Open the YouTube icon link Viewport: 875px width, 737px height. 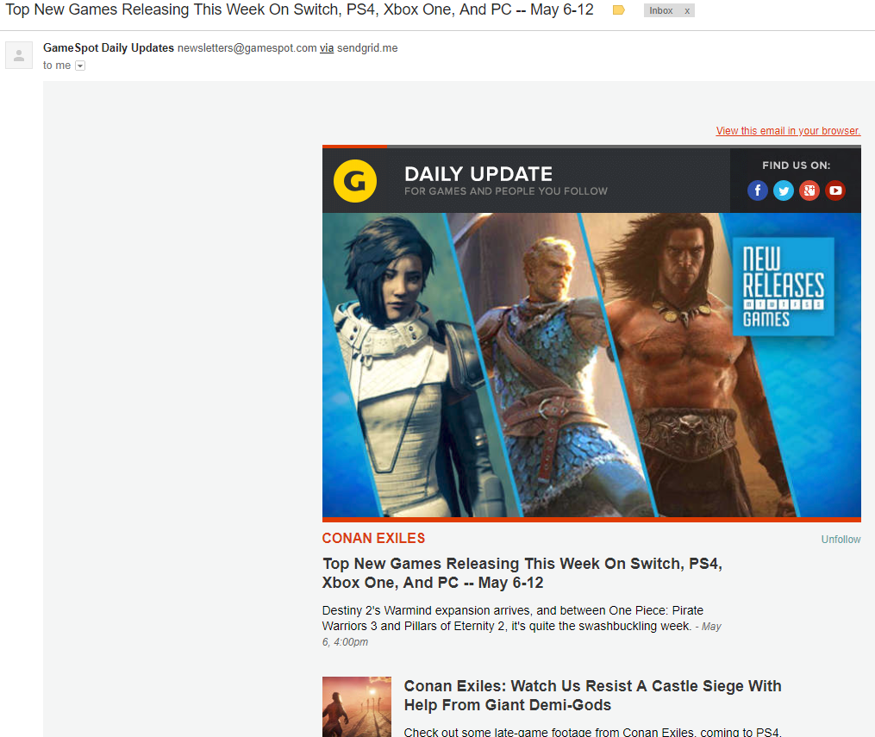click(x=835, y=190)
